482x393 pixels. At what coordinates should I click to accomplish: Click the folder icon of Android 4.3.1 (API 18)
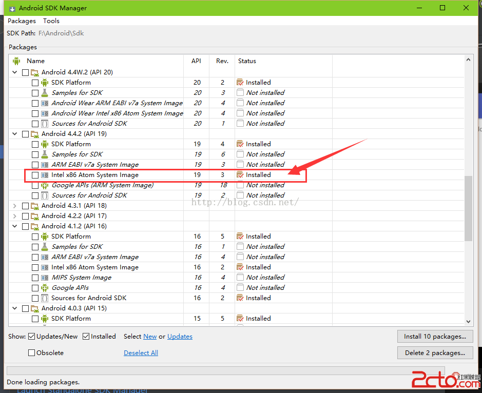click(35, 206)
